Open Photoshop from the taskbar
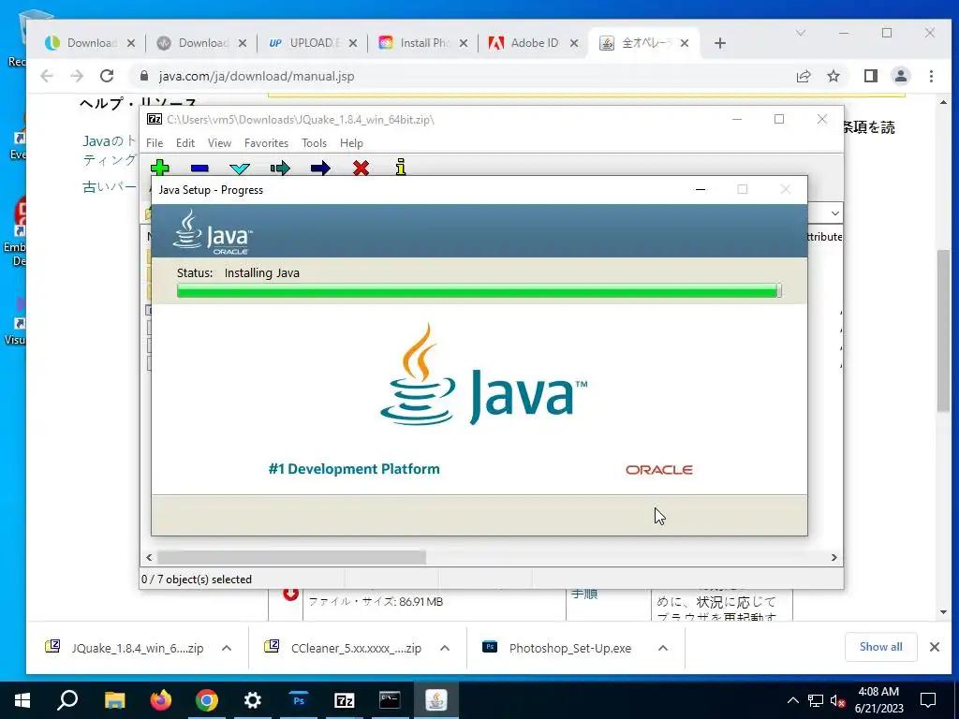This screenshot has width=959, height=719. pos(299,700)
